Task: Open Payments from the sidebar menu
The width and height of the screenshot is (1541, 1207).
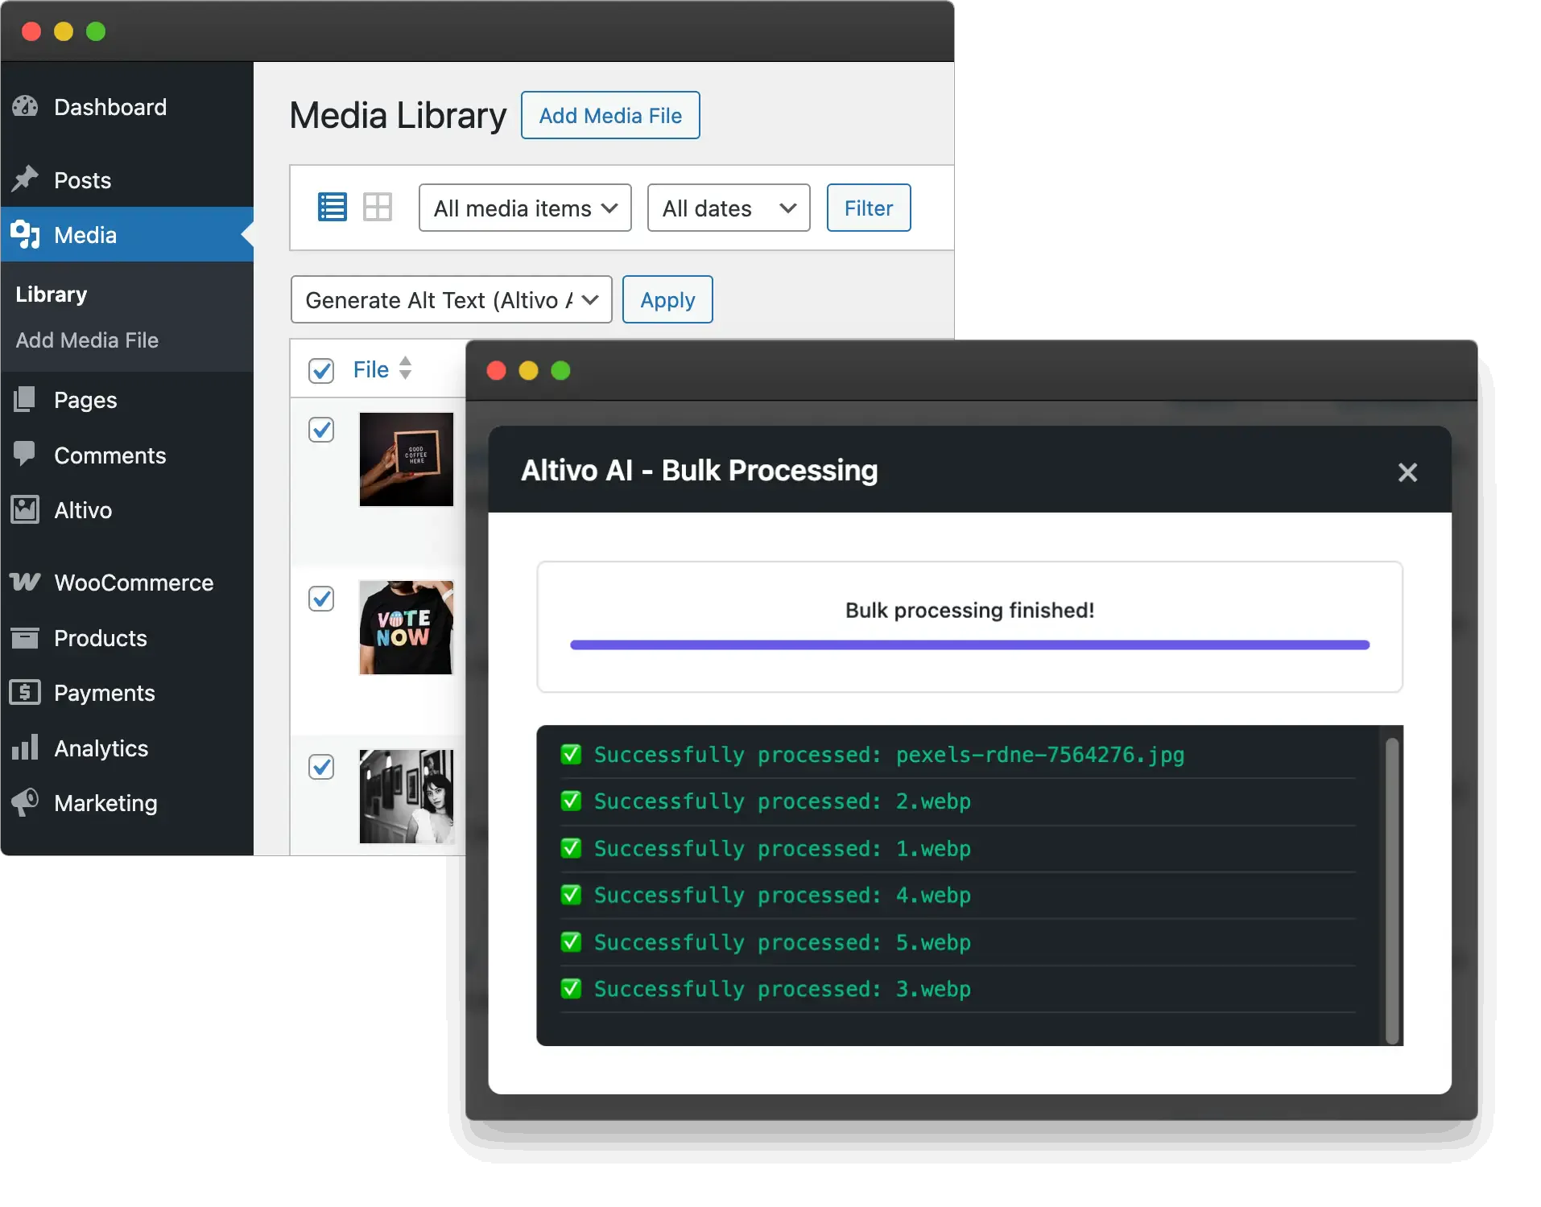Action: pyautogui.click(x=127, y=693)
